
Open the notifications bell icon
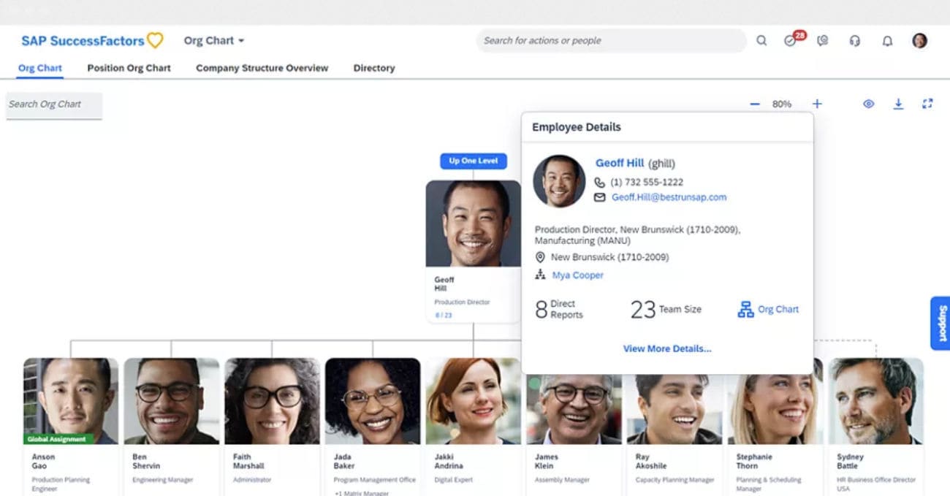click(x=887, y=42)
